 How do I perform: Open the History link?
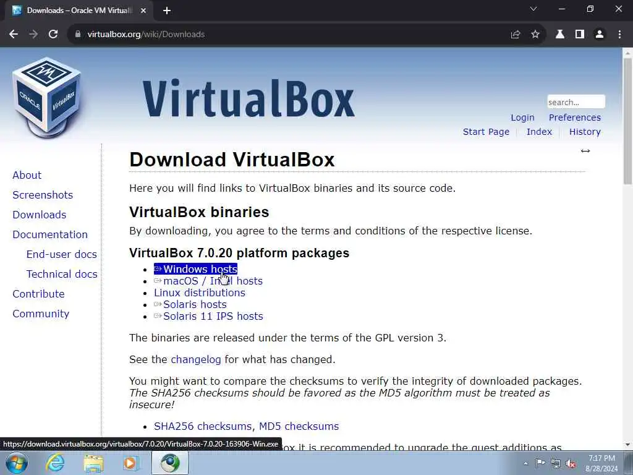585,132
